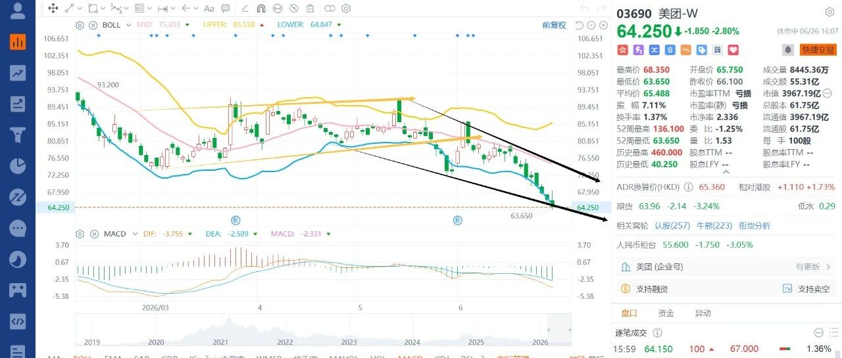This screenshot has height=358, width=842.
Task: Click the trash delete drawings icon
Action: pyautogui.click(x=310, y=9)
